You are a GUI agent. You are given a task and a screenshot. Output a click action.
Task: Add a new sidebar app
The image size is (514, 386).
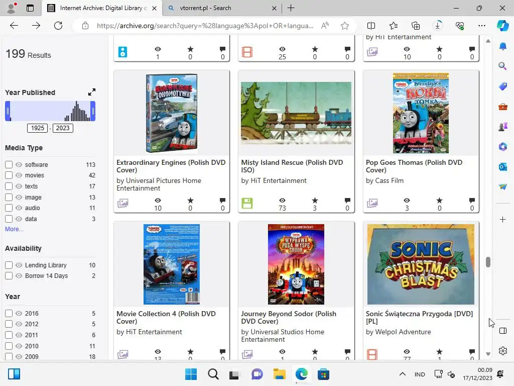502,219
